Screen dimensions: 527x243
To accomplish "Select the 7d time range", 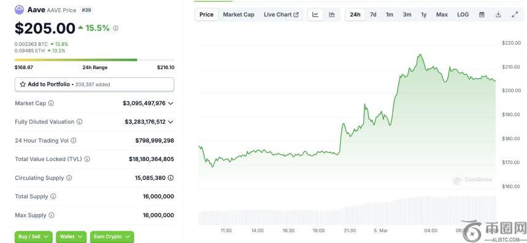I will click(373, 15).
